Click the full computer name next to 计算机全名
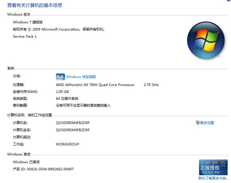This screenshot has height=183, width=231. 73,130
